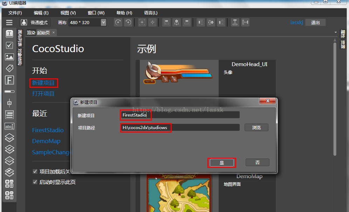Click the upper grid template icon
This screenshot has width=349, height=212.
coord(9,184)
